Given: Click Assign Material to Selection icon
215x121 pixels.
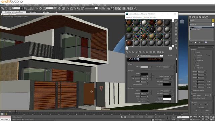Looking at the screenshot, I should [133, 52].
